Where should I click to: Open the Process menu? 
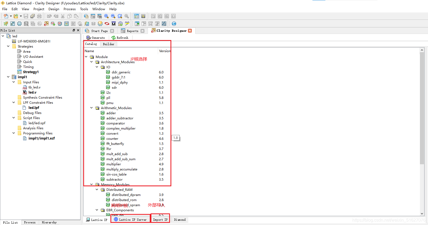click(x=69, y=9)
